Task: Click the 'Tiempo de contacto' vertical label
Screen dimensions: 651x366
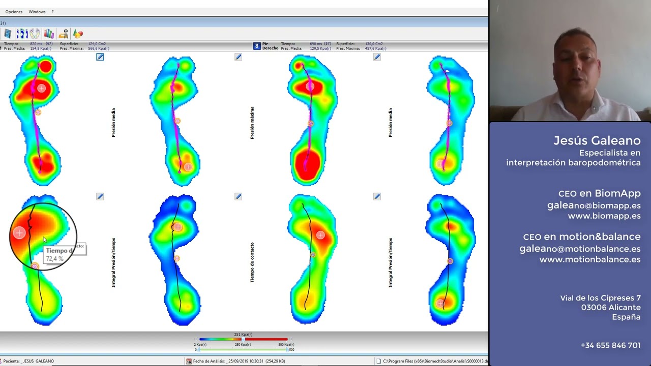Action: [252, 262]
